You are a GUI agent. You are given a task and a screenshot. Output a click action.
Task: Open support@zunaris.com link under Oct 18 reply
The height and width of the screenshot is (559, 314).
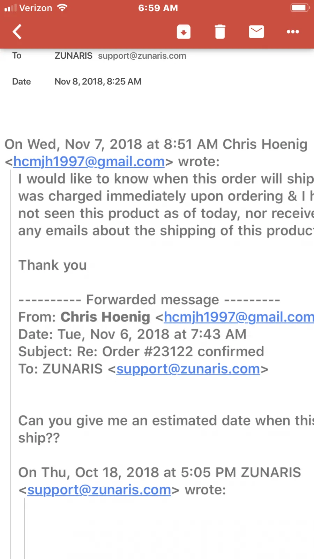99,490
